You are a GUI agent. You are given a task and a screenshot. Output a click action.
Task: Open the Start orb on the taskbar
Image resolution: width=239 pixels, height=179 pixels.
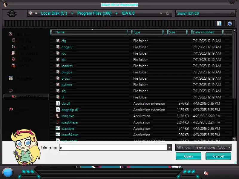point(7,173)
